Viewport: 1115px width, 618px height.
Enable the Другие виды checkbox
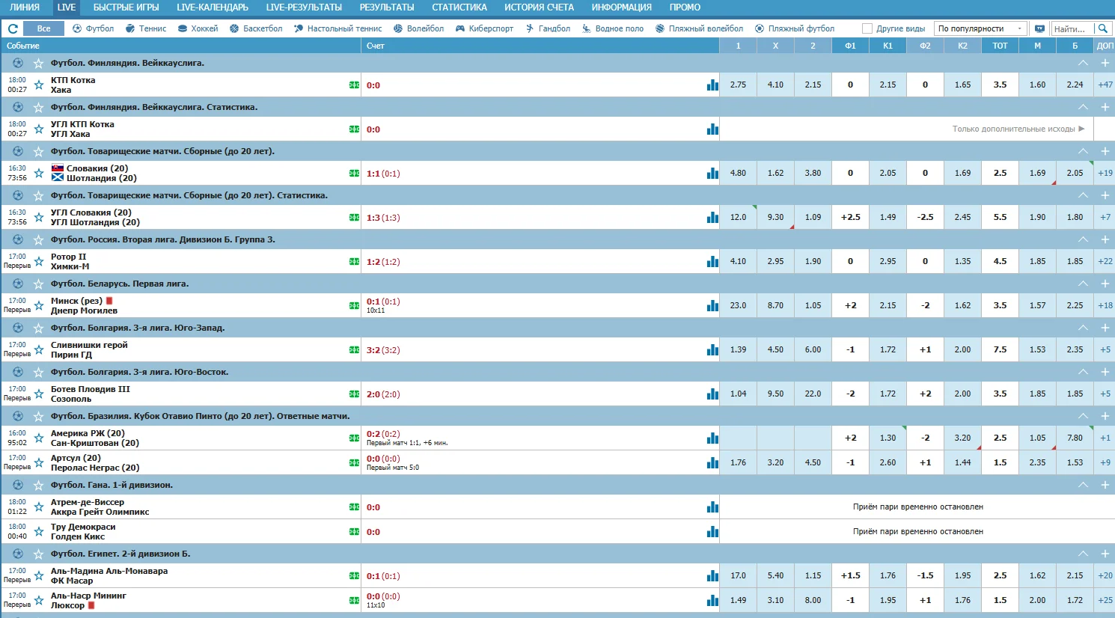click(x=867, y=28)
